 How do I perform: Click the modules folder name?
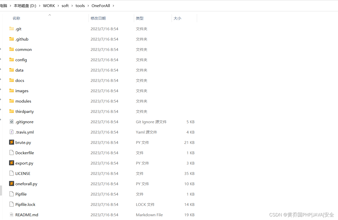point(23,101)
